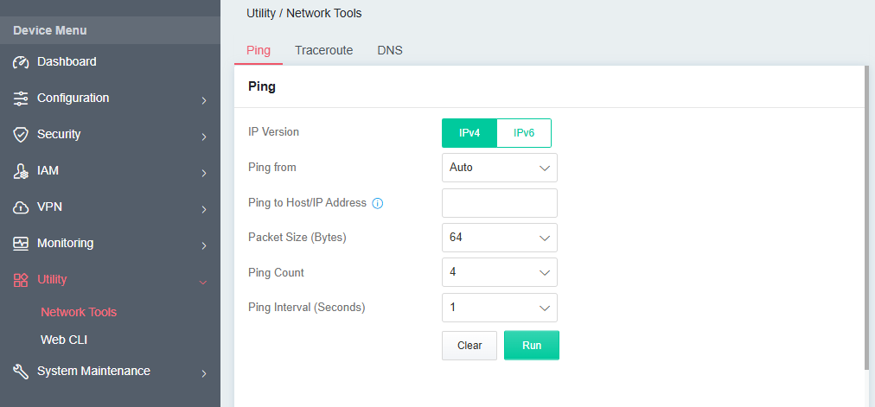Click the Configuration sliders icon
This screenshot has height=407, width=875.
(21, 99)
